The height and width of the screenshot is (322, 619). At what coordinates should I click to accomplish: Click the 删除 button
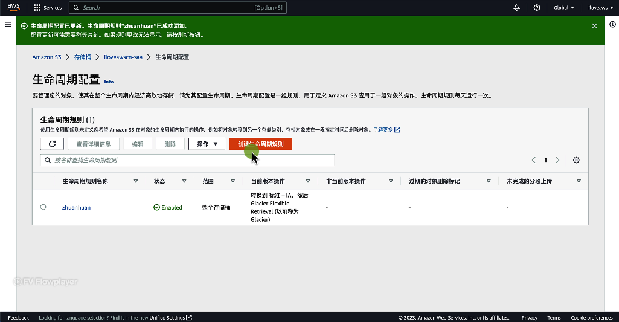pyautogui.click(x=170, y=144)
